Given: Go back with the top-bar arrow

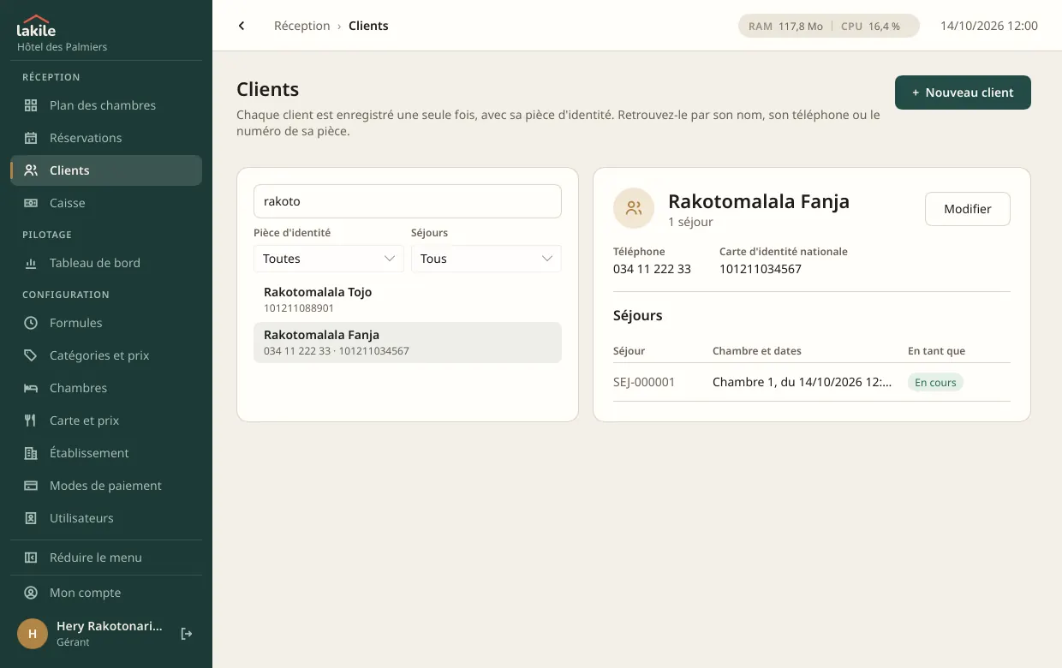Looking at the screenshot, I should click(x=242, y=26).
